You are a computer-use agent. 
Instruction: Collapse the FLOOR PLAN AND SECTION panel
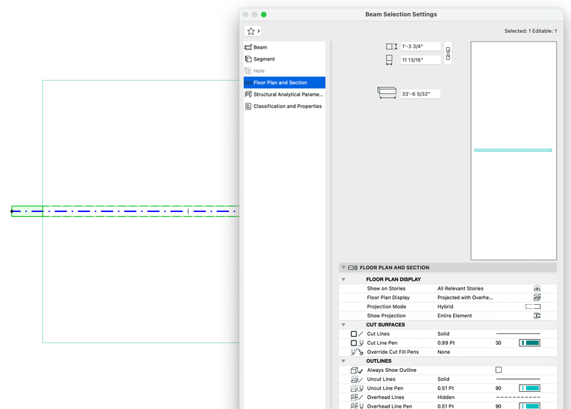click(343, 268)
